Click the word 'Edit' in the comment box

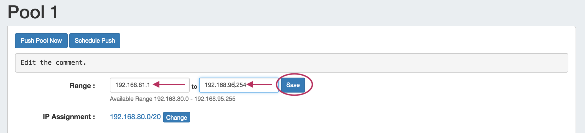point(28,63)
